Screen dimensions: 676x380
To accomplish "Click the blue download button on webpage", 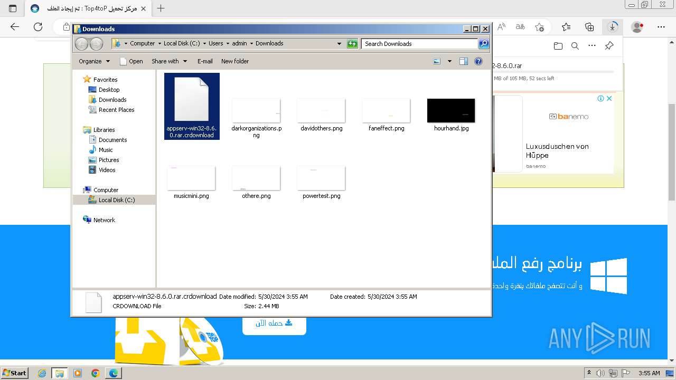I will (x=274, y=323).
